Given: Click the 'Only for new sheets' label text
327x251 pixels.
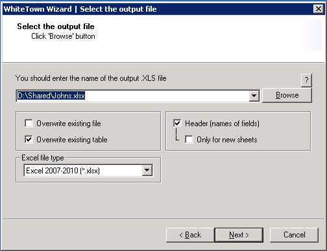Looking at the screenshot, I should pyautogui.click(x=227, y=140).
